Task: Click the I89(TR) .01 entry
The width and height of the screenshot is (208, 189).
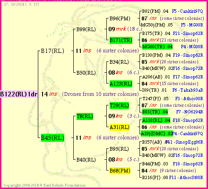Action: (x=154, y=90)
